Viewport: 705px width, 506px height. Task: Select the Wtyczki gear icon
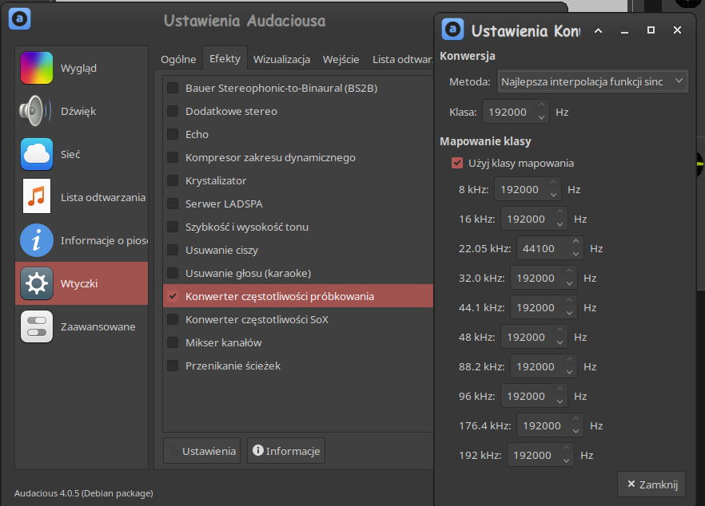37,283
